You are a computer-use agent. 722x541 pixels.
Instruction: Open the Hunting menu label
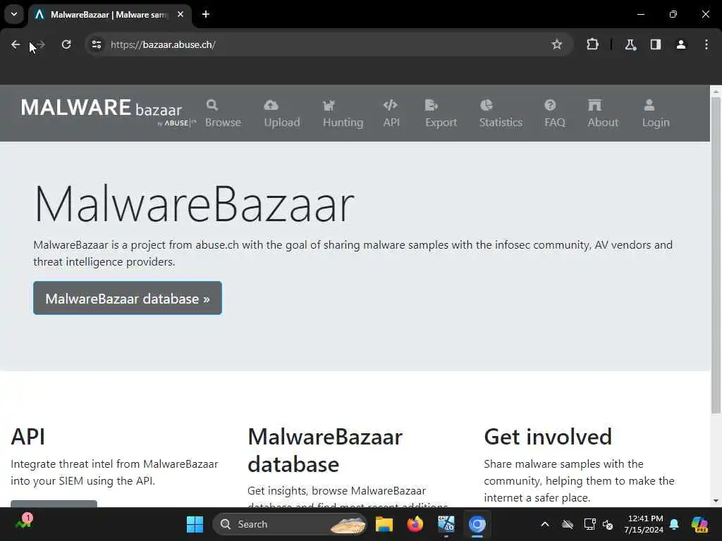(x=343, y=123)
